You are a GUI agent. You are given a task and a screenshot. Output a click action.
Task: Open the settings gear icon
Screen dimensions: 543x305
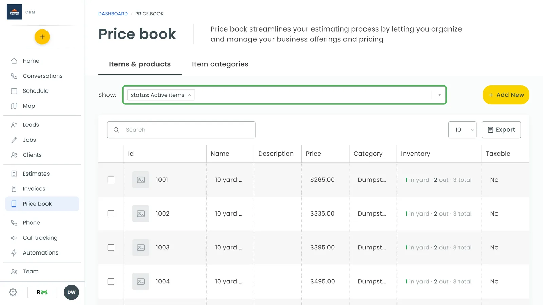[x=13, y=292]
